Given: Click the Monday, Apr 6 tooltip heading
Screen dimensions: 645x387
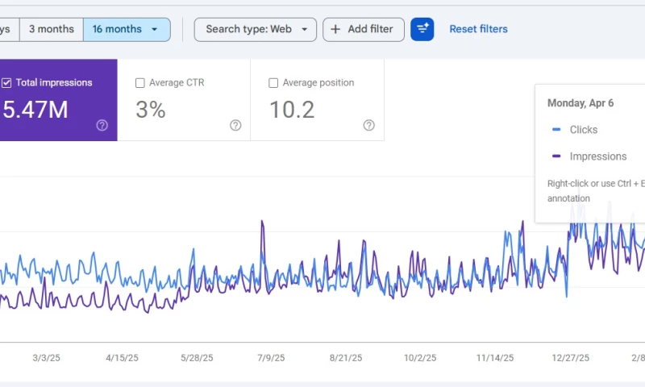Looking at the screenshot, I should [580, 103].
